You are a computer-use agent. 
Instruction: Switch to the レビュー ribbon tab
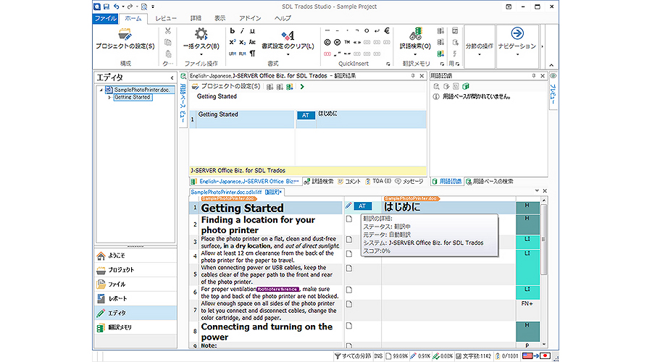[166, 18]
